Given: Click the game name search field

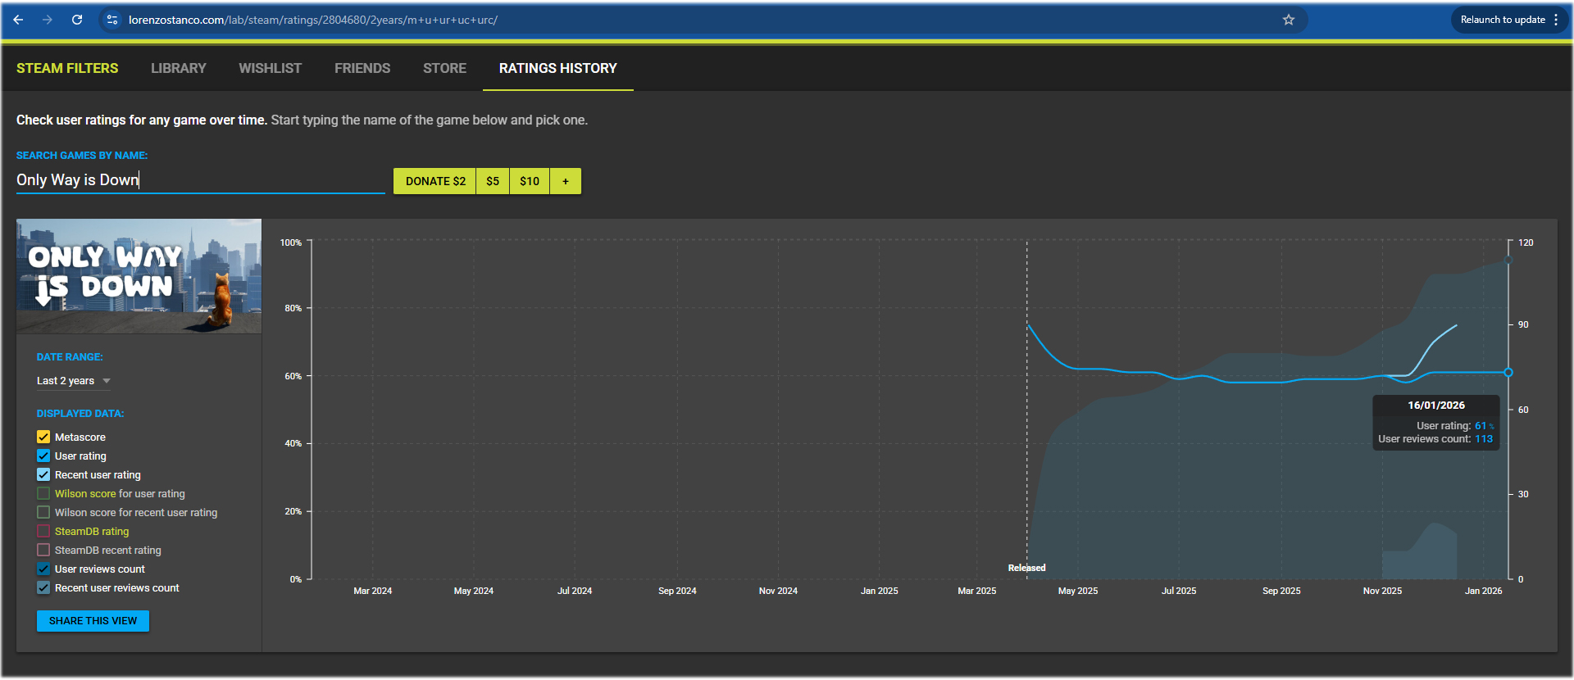Looking at the screenshot, I should (x=200, y=180).
